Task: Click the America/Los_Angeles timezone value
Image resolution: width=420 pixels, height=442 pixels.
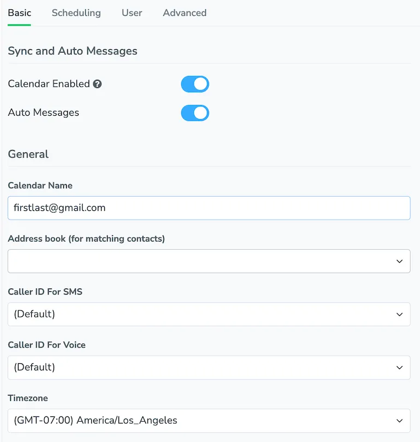Action: click(x=93, y=421)
